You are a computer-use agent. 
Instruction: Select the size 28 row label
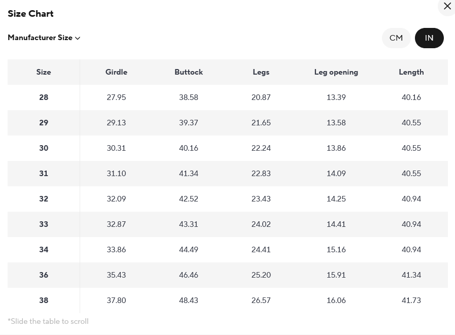[x=44, y=97]
